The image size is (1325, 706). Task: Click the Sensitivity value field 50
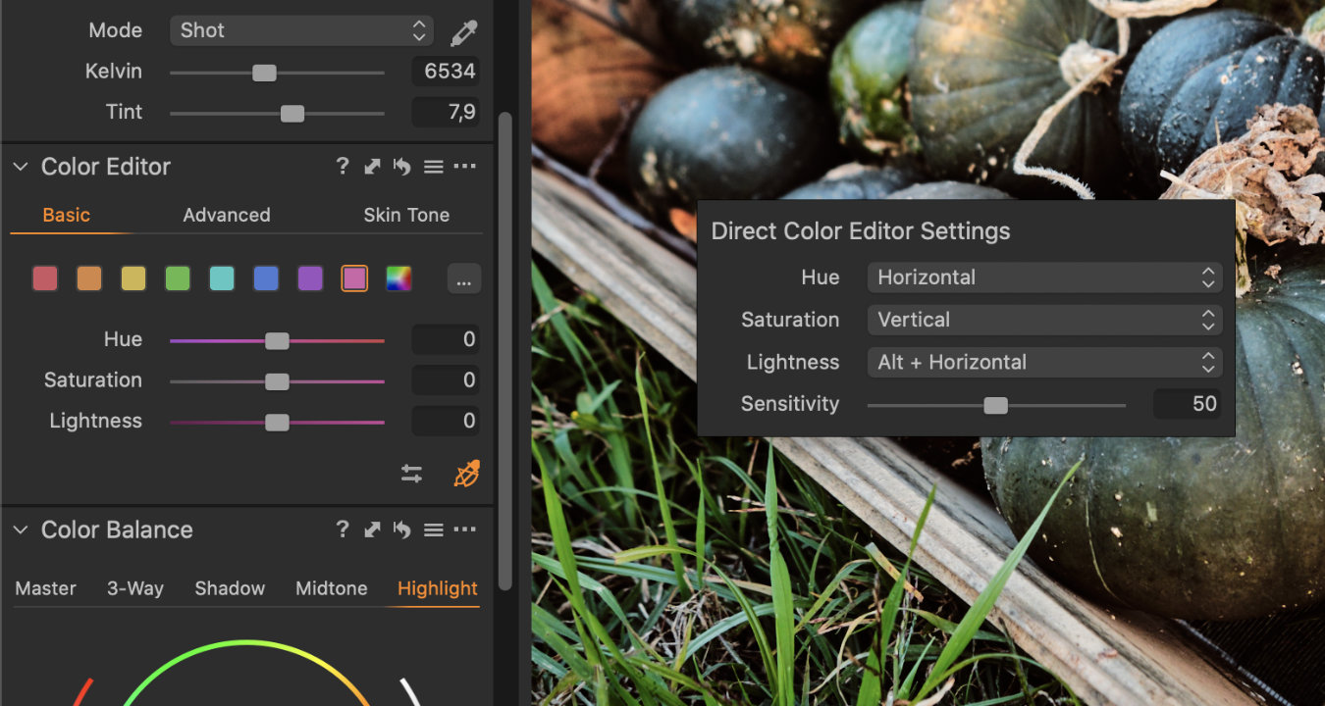pos(1188,404)
